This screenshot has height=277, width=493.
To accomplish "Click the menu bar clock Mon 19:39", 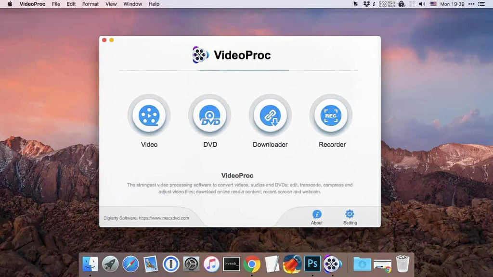I will [x=452, y=4].
